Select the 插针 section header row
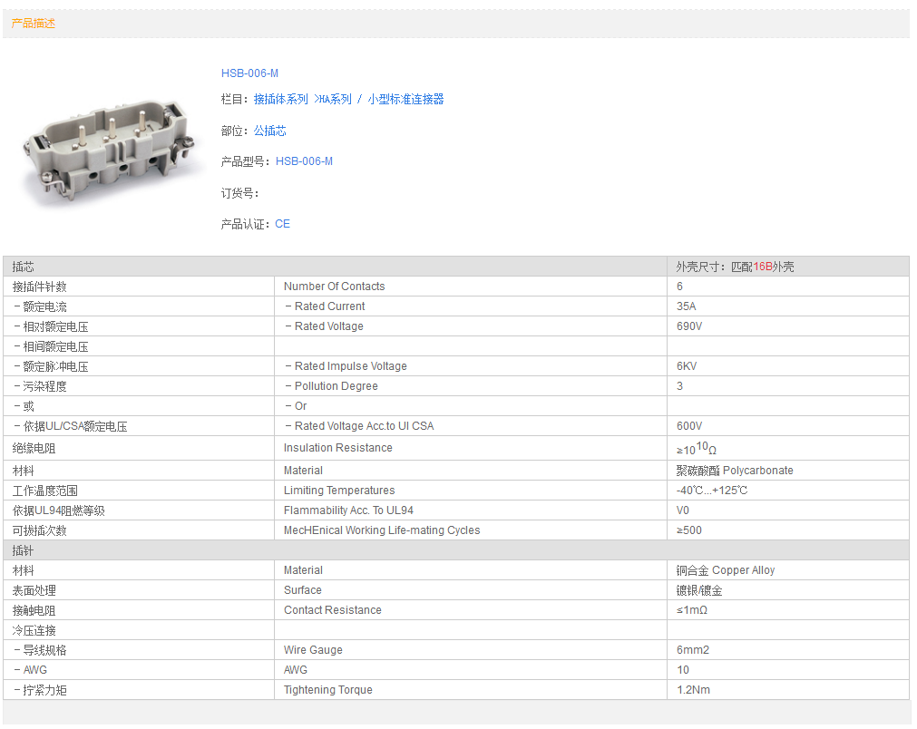Viewport: 917px width, 729px height. click(x=336, y=550)
